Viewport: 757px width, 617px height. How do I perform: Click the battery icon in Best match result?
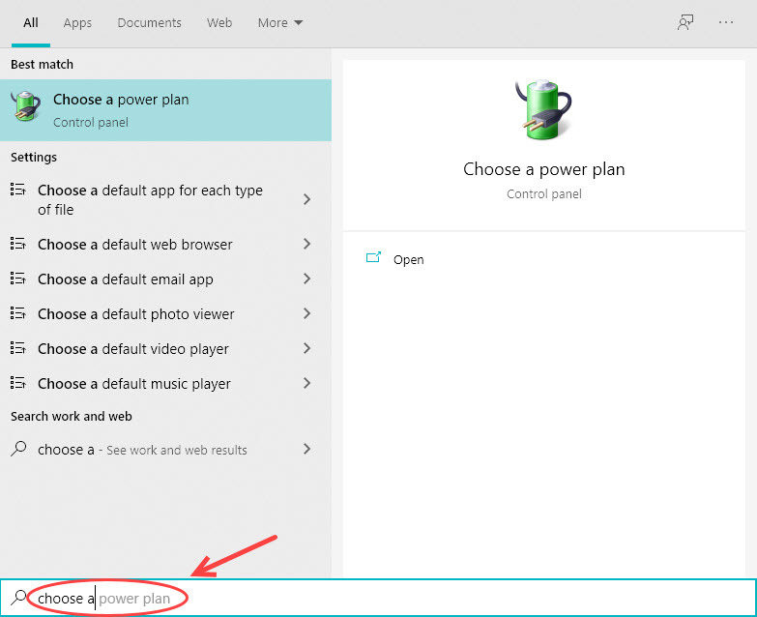coord(27,109)
